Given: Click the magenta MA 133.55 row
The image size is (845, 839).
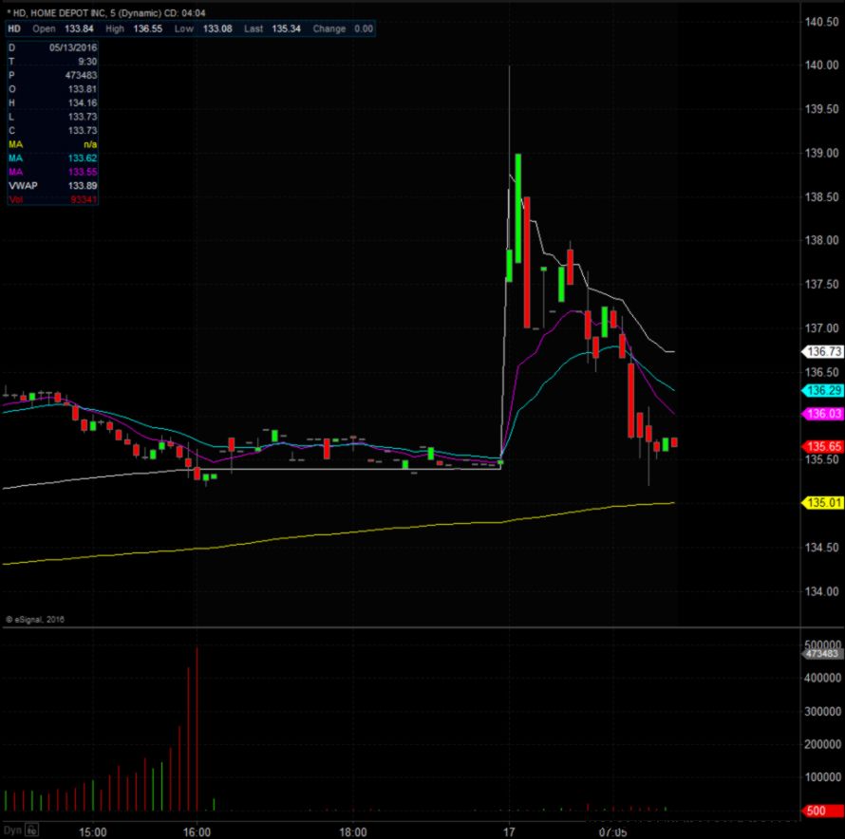Looking at the screenshot, I should pyautogui.click(x=52, y=172).
